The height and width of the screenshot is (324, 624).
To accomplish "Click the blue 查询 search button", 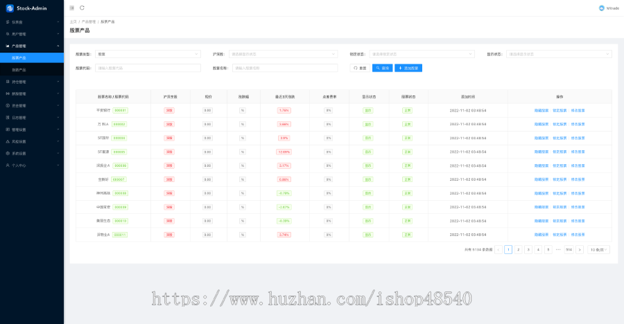I will pyautogui.click(x=383, y=68).
